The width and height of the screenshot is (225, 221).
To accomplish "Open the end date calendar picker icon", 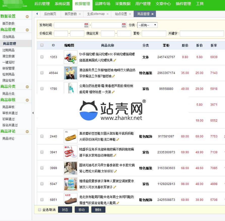I will click(x=124, y=25).
